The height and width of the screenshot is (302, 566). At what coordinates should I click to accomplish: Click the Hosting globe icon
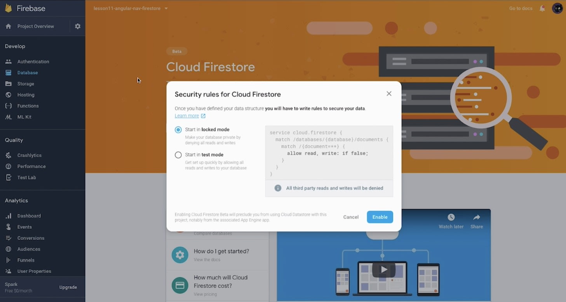9,95
